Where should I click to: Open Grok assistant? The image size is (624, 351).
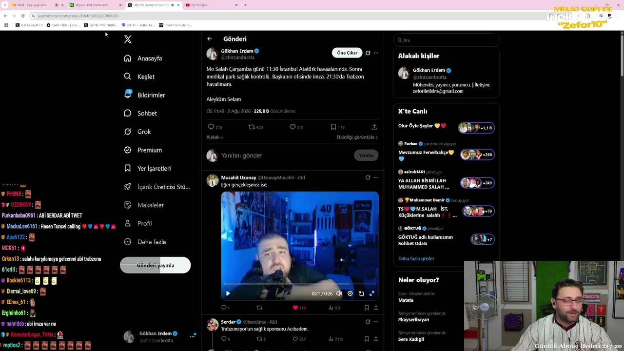(137, 132)
